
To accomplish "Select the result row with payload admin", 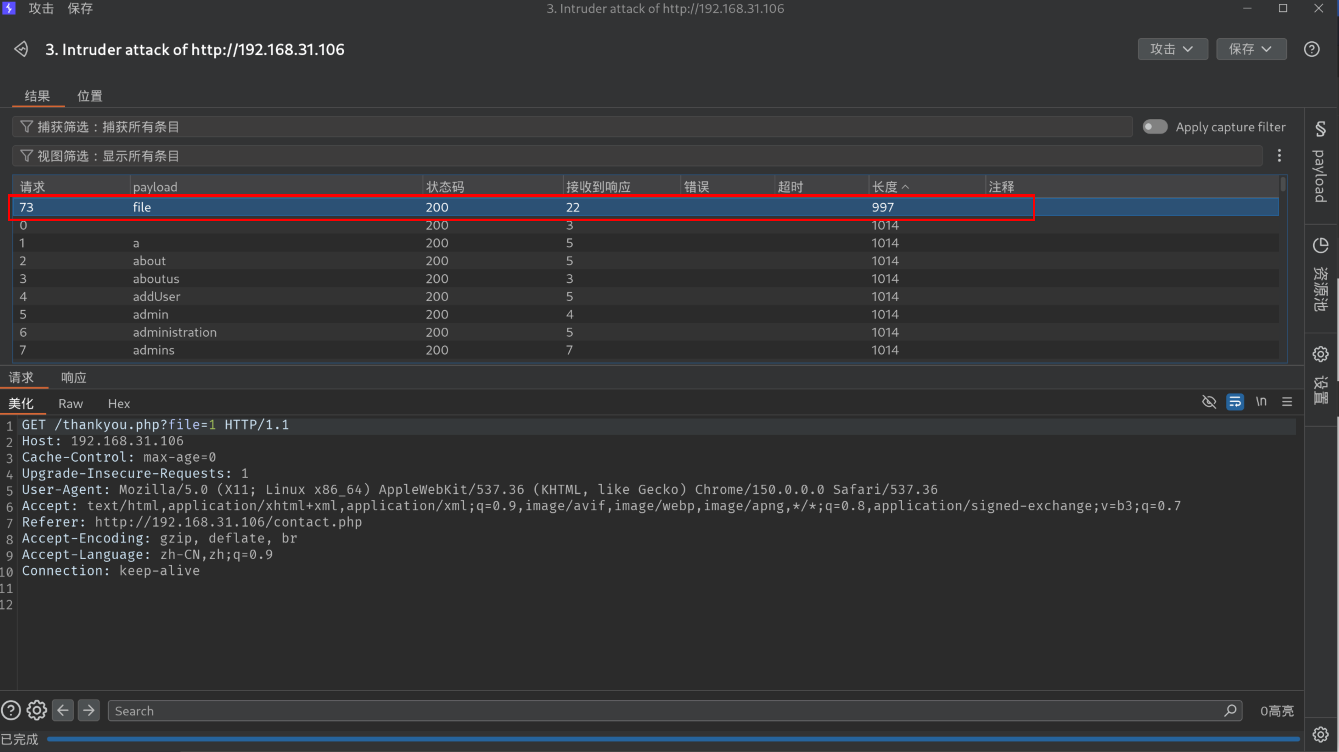I will coord(646,314).
